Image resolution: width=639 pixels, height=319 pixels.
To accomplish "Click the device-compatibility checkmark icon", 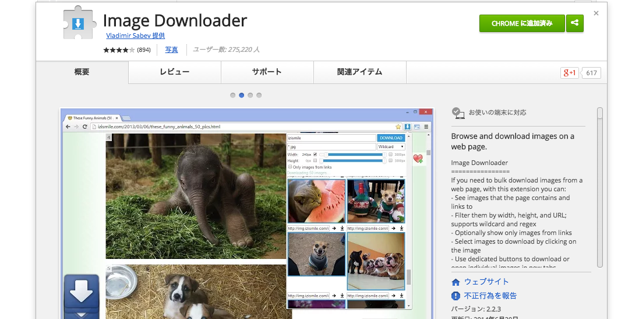I will pos(458,113).
